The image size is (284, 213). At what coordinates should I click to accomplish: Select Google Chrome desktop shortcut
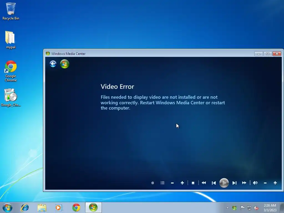coord(11,71)
